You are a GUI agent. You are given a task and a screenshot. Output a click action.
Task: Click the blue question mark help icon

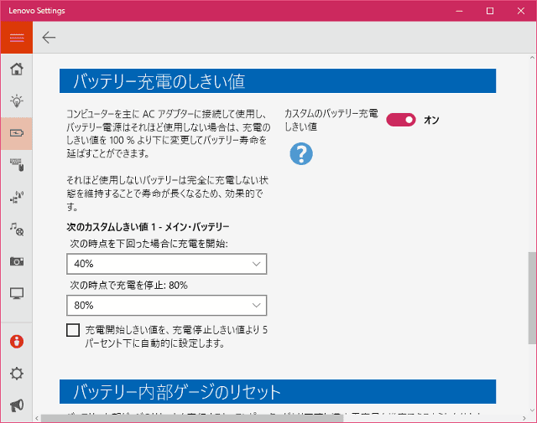301,154
